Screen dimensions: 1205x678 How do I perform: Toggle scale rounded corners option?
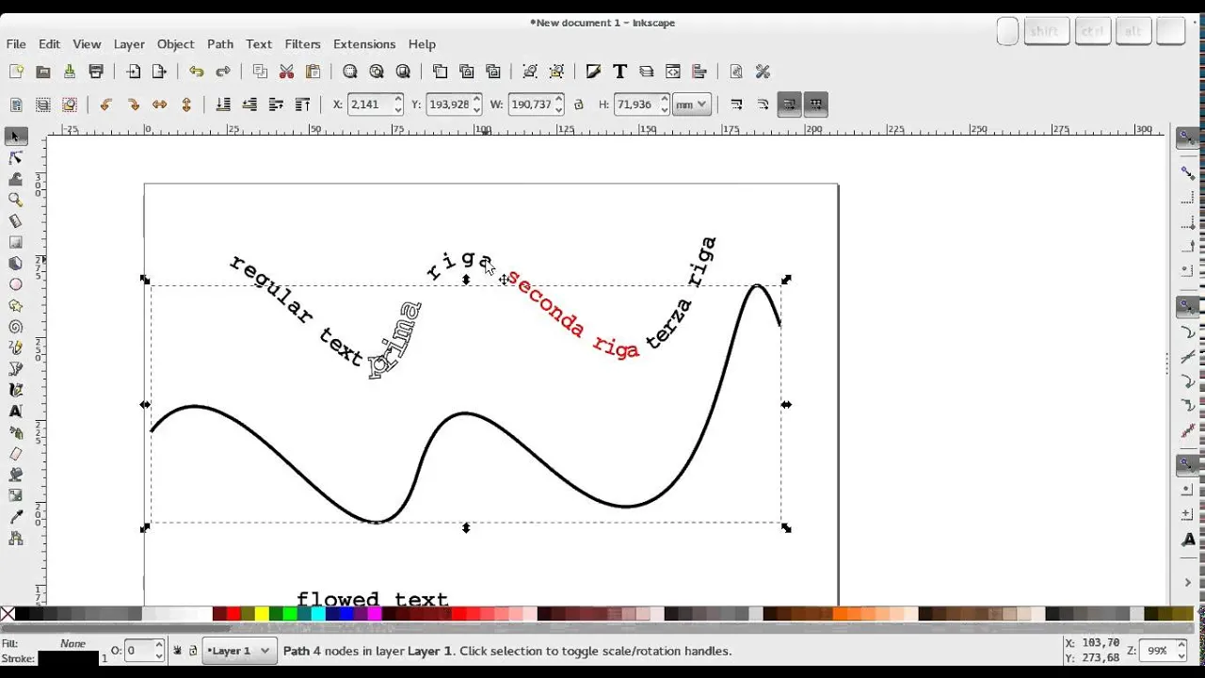(763, 105)
